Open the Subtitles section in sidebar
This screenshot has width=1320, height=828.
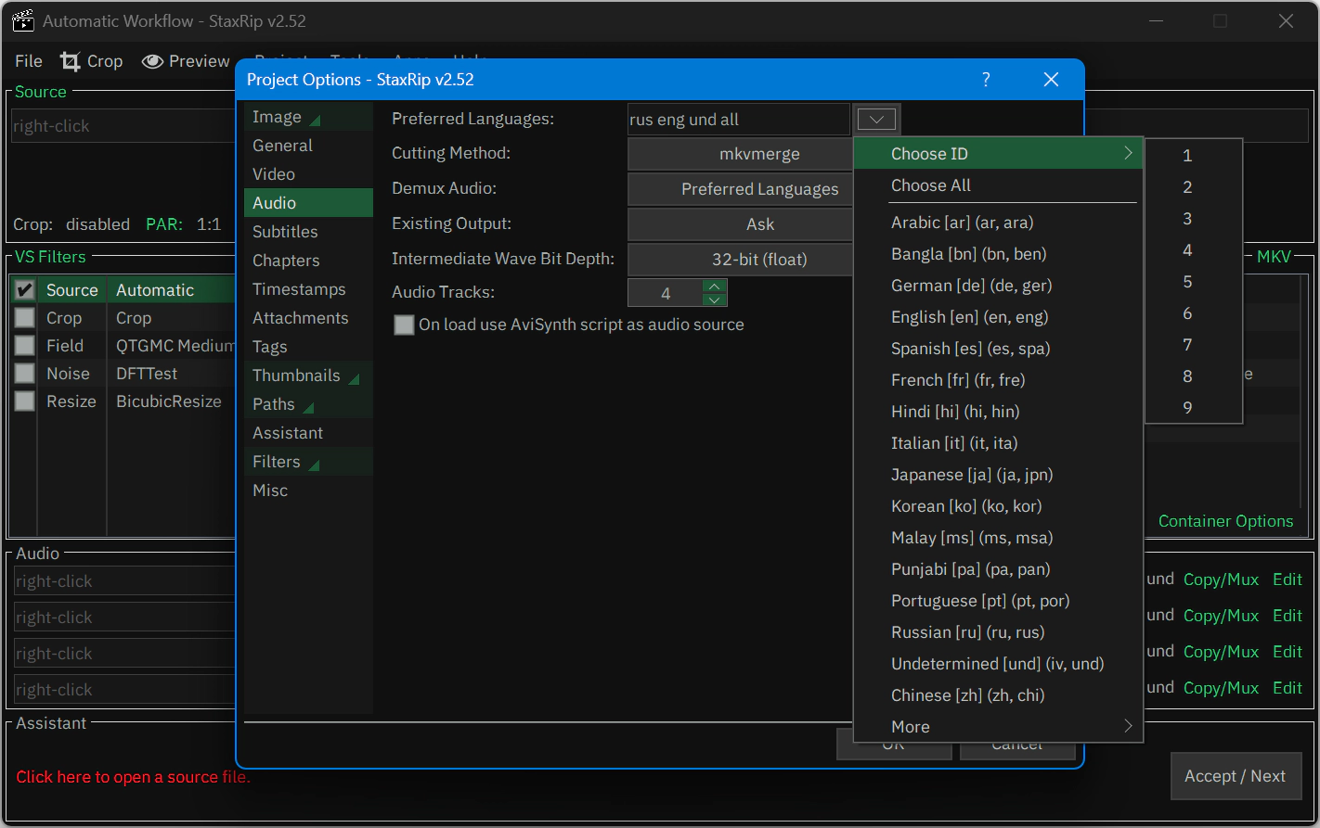[285, 232]
